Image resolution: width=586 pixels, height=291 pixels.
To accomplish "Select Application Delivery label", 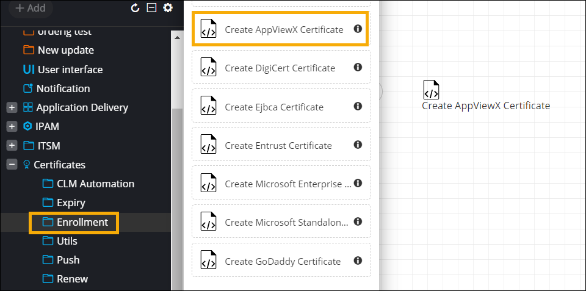I will [82, 107].
